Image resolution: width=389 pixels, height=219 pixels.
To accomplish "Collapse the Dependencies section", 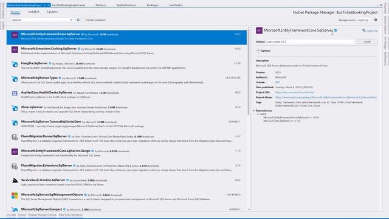I will tap(254, 111).
